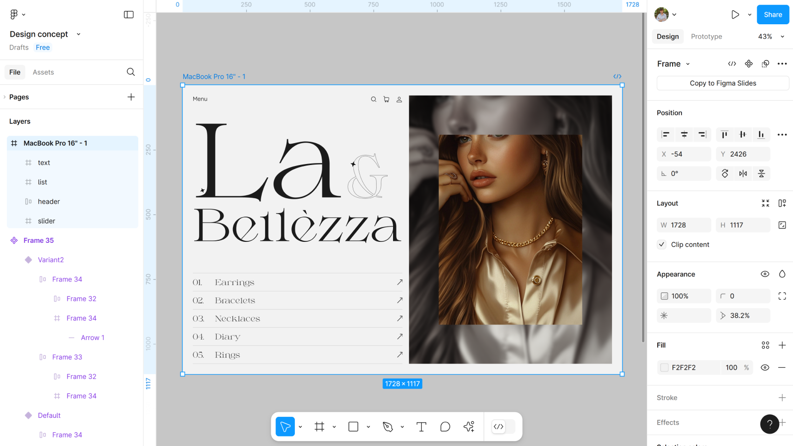Click Copy to Figma Slides button
The image size is (793, 446).
(x=723, y=83)
